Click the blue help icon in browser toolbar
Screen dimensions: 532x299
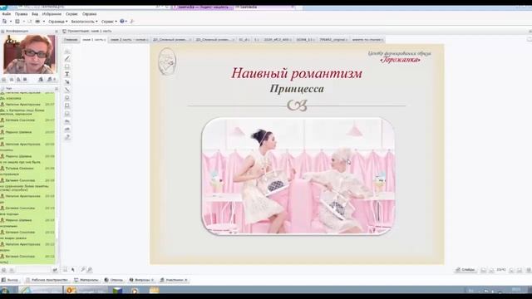click(122, 22)
